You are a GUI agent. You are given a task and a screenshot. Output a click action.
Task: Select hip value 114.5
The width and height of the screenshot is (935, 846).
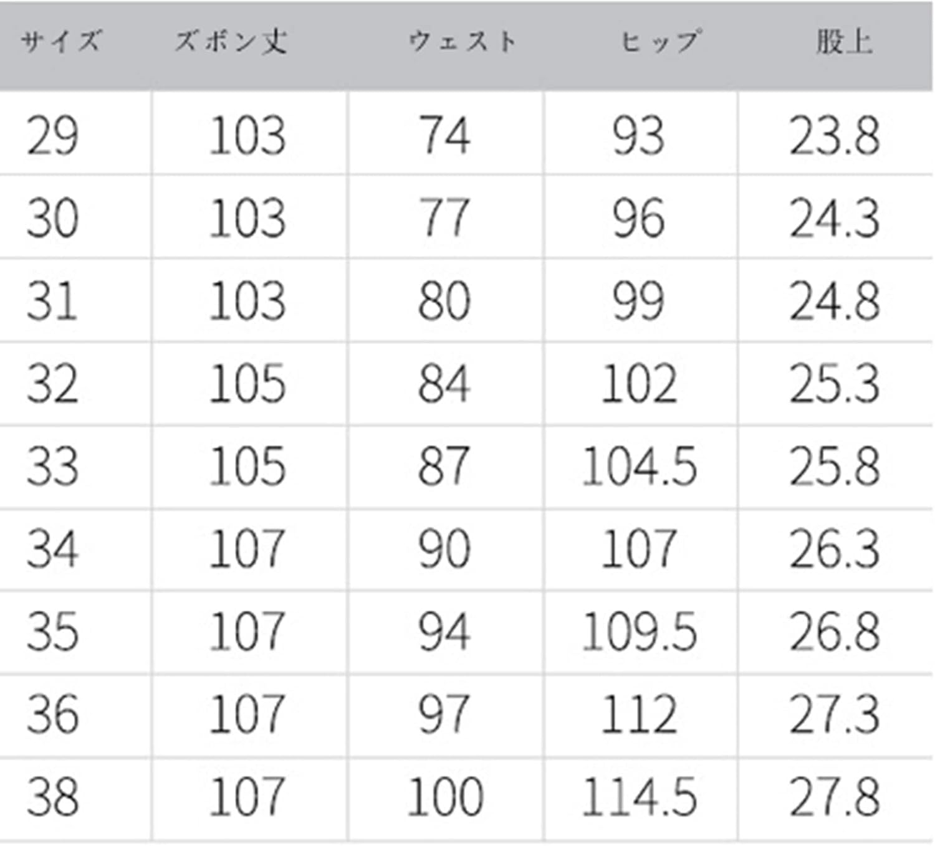coord(639,797)
